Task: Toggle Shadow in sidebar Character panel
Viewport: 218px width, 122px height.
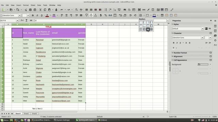Action: click(189, 43)
